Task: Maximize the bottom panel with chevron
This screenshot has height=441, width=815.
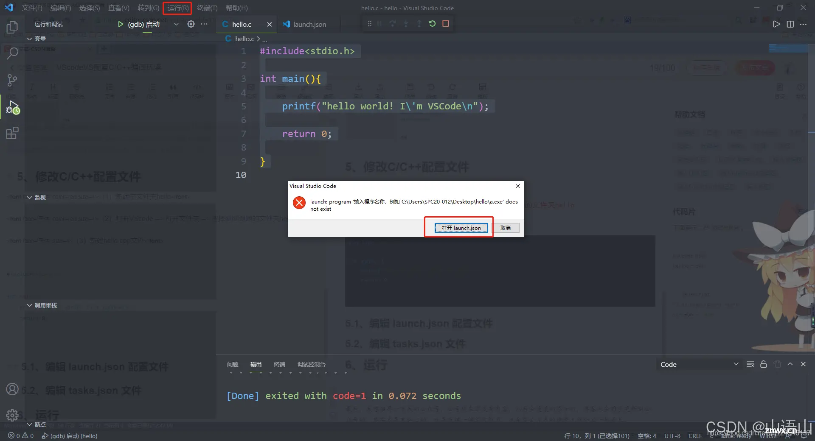Action: 790,364
